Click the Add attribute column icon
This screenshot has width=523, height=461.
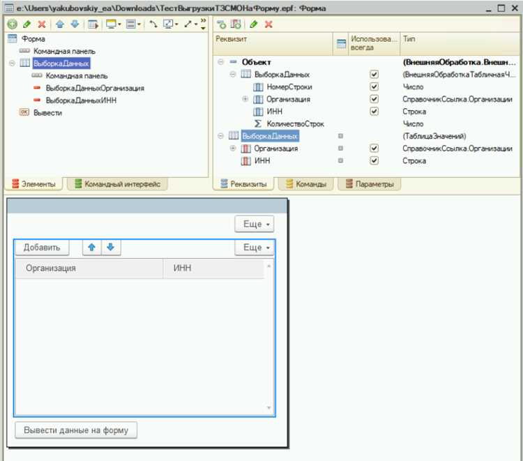236,24
